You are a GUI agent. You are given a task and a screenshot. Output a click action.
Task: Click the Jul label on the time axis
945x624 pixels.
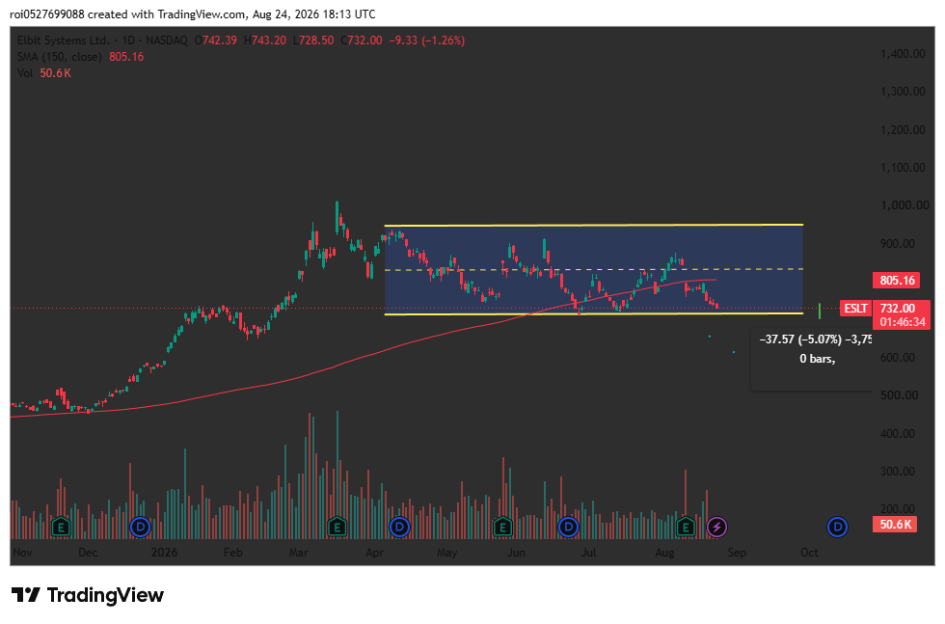click(589, 553)
